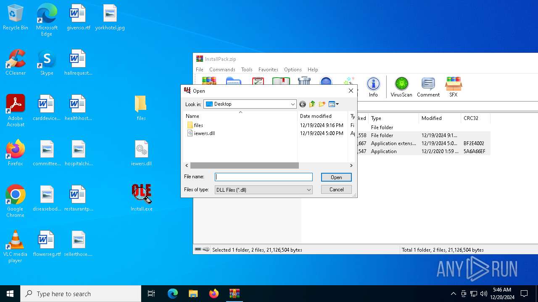Select the CCleaner desktop icon
Viewport: 538px width, 302px height.
click(16, 62)
